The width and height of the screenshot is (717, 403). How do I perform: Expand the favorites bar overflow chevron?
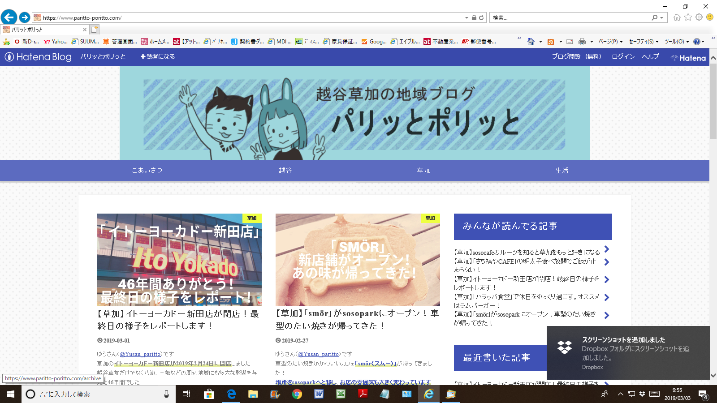(x=519, y=39)
